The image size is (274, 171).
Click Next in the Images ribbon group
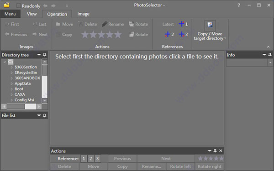(40, 34)
